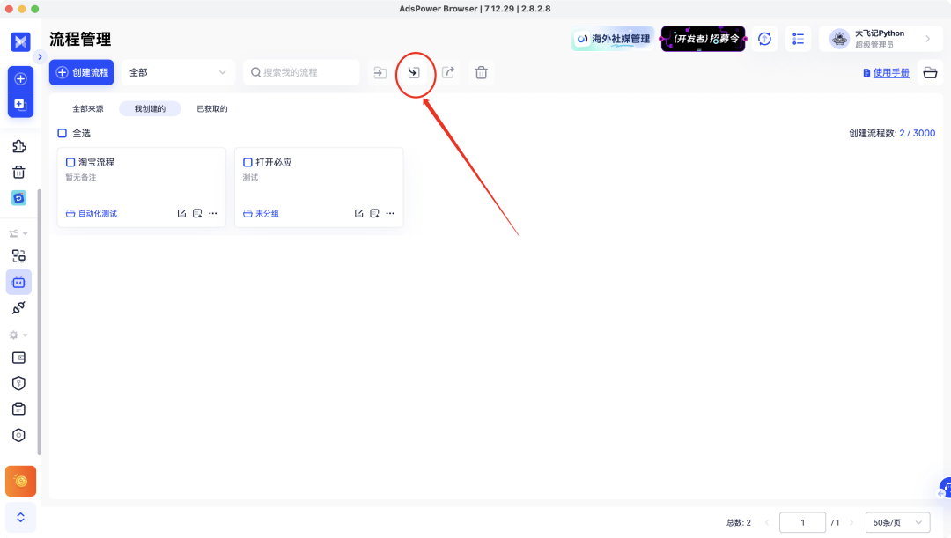Viewport: 951px width, 538px height.
Task: Open the 全部 group dropdown
Action: pyautogui.click(x=177, y=72)
